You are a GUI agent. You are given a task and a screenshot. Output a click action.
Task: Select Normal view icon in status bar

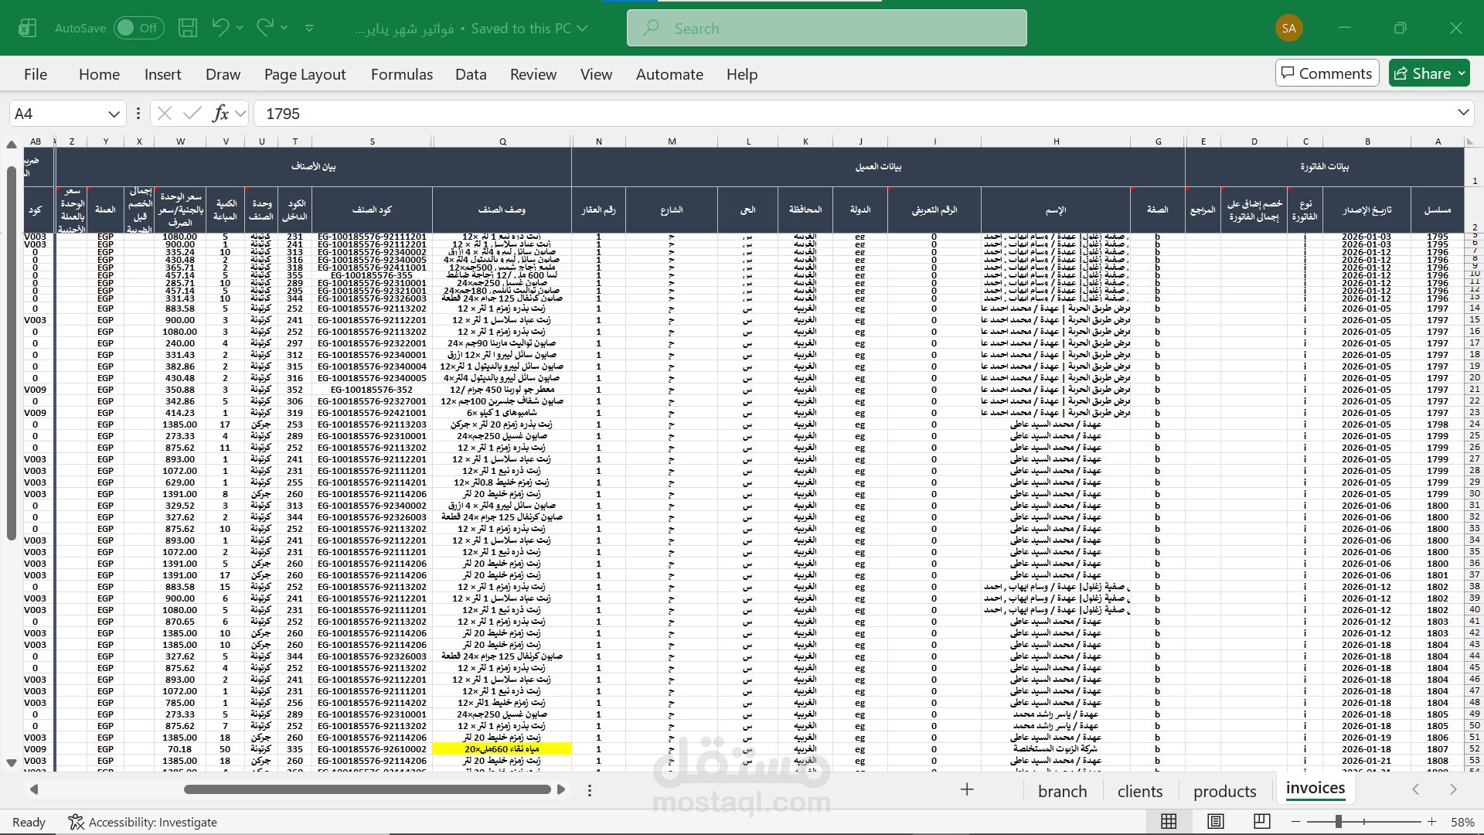click(x=1169, y=821)
